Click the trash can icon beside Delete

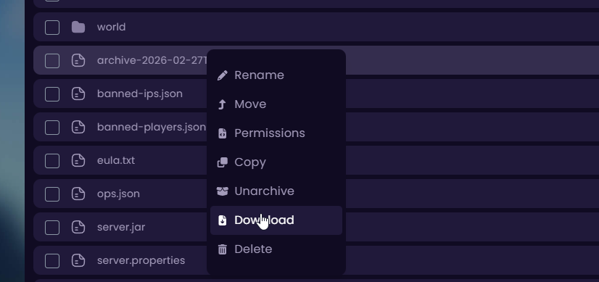[x=223, y=249]
